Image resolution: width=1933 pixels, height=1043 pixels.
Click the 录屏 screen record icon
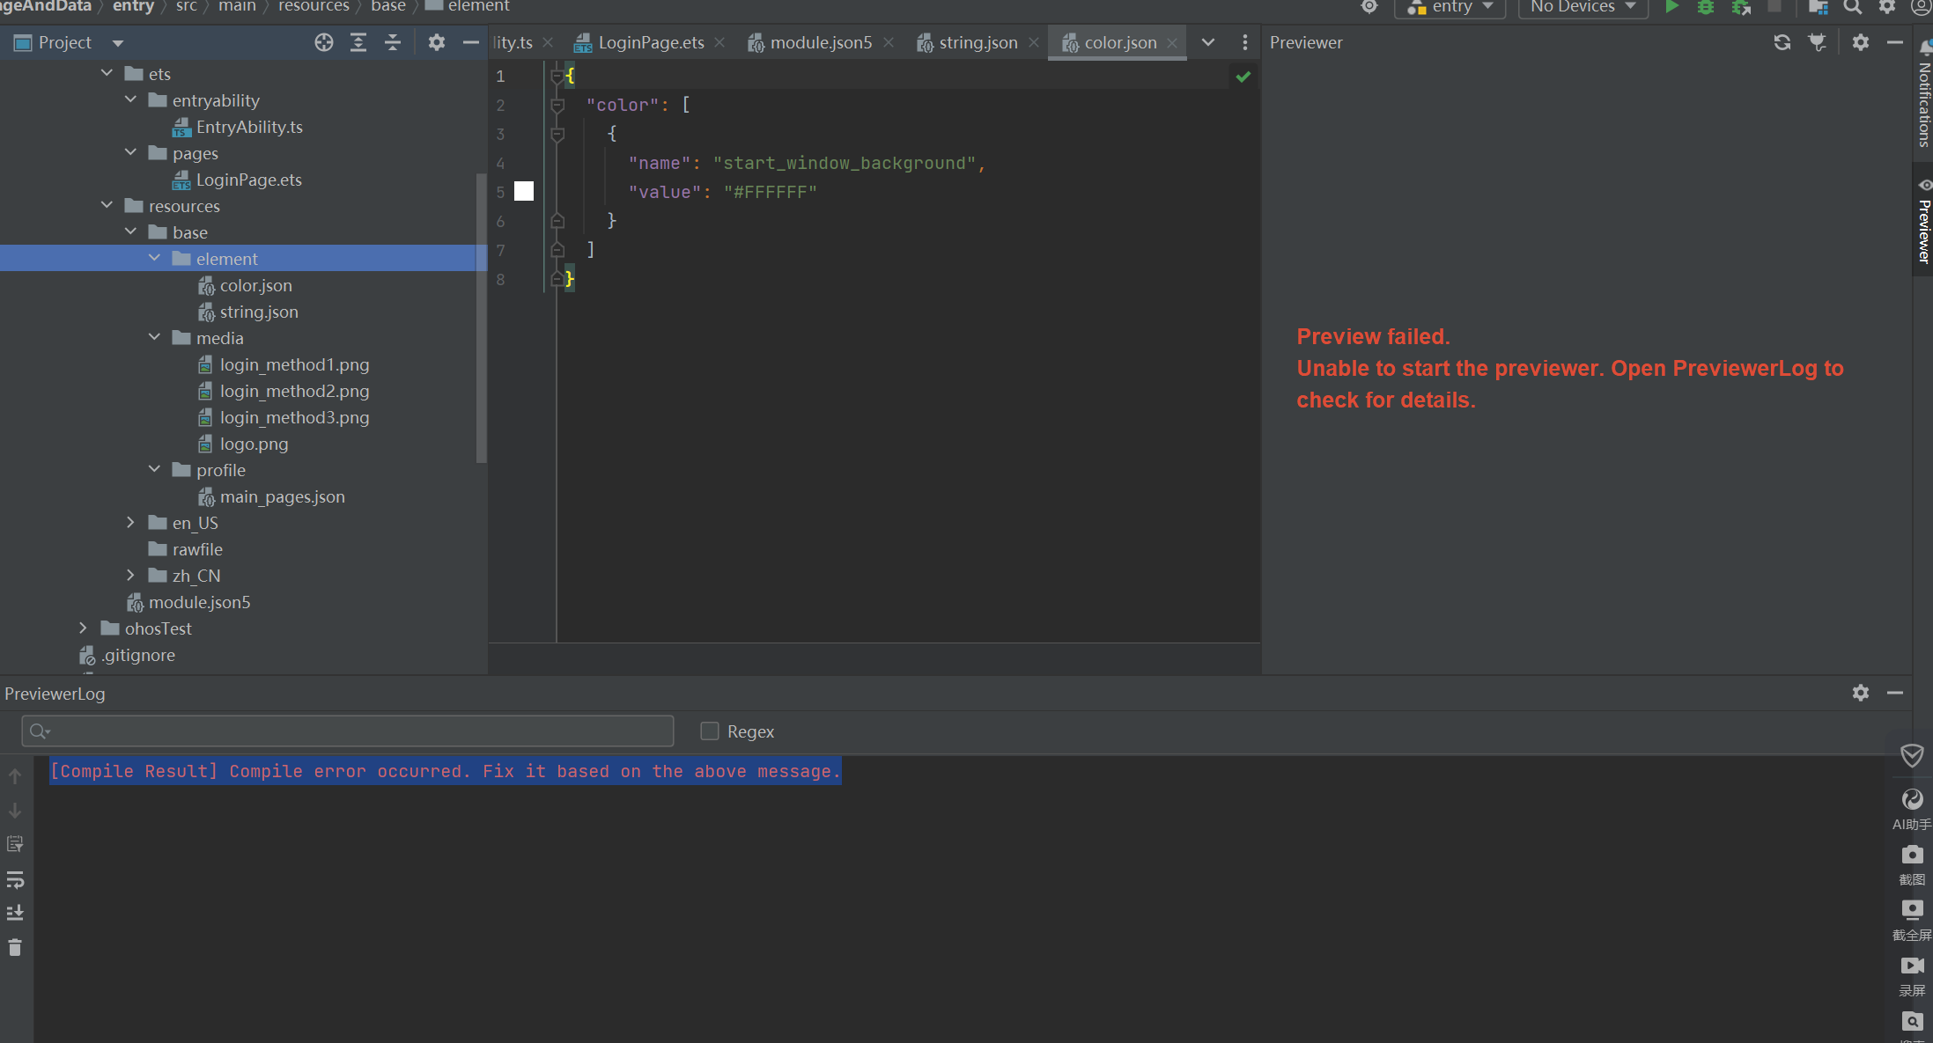pyautogui.click(x=1912, y=974)
